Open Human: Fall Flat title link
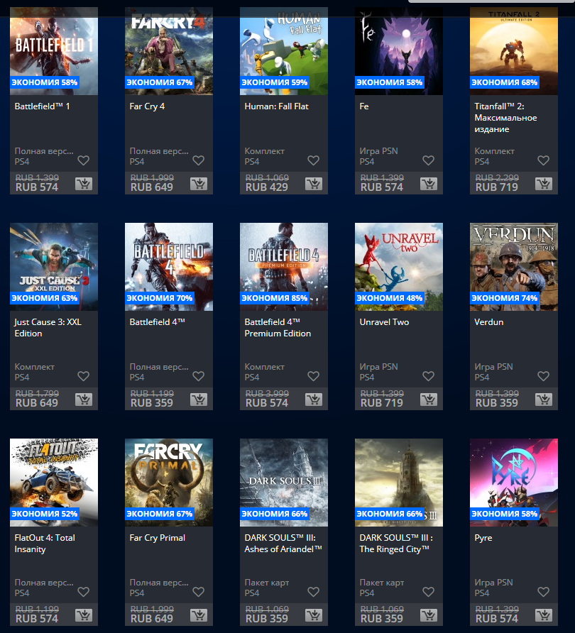Viewport: 575px width, 633px height. [276, 106]
